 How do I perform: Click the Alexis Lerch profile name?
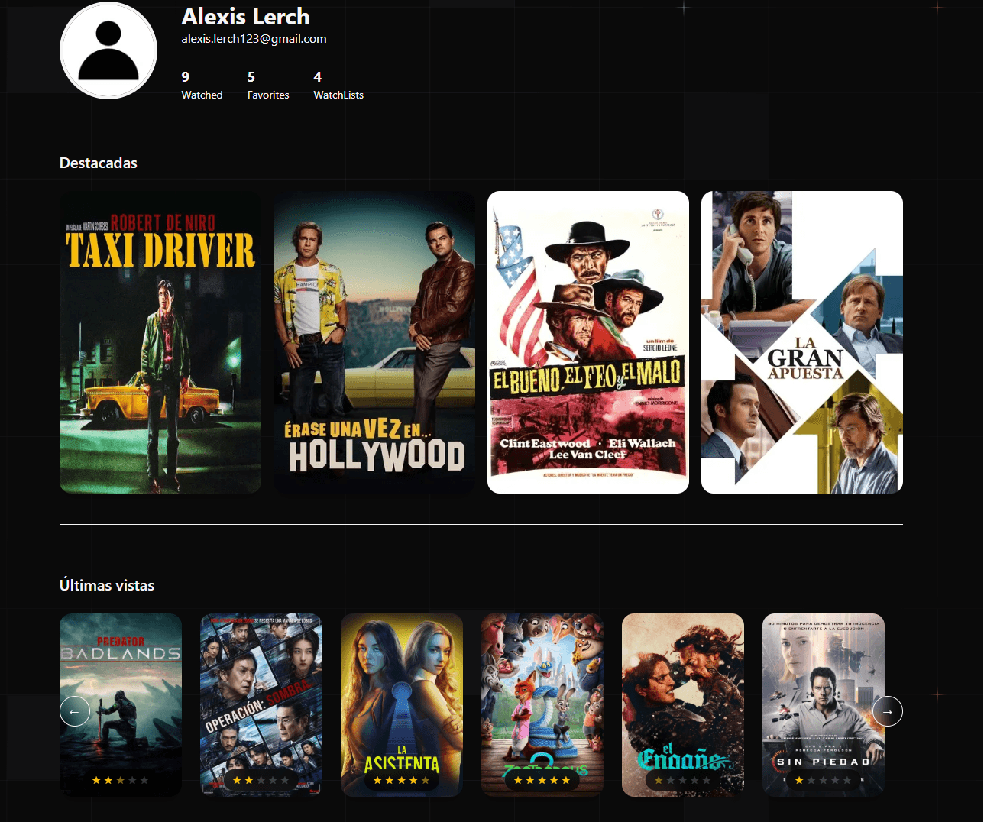point(245,17)
